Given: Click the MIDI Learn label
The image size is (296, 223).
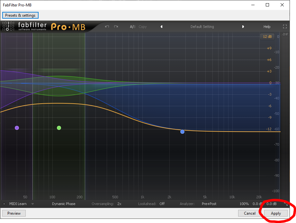Looking at the screenshot, I should 18,204.
